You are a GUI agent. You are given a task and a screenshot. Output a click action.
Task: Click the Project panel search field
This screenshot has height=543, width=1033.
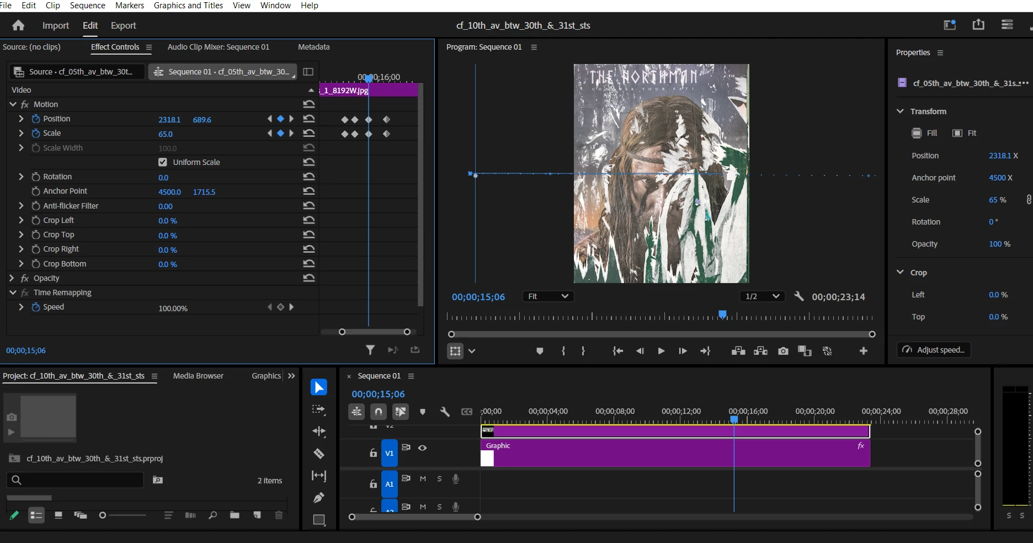75,480
